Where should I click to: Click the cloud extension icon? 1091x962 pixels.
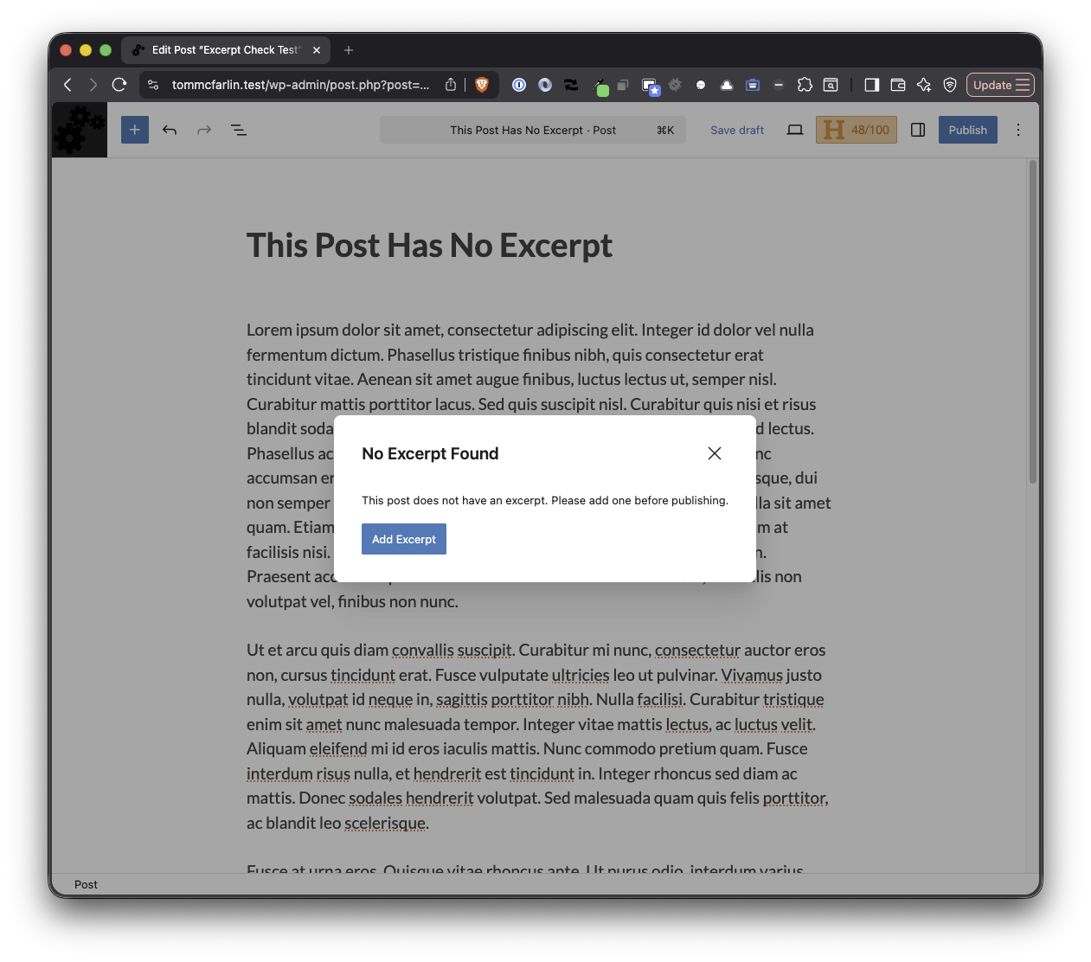click(727, 85)
